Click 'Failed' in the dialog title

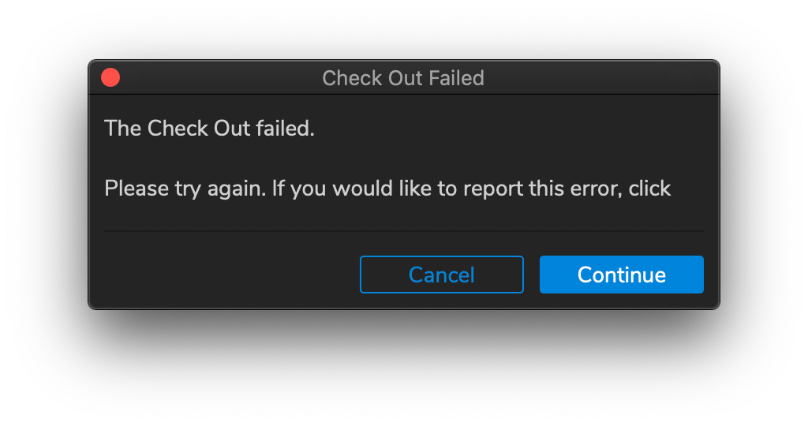pos(456,78)
